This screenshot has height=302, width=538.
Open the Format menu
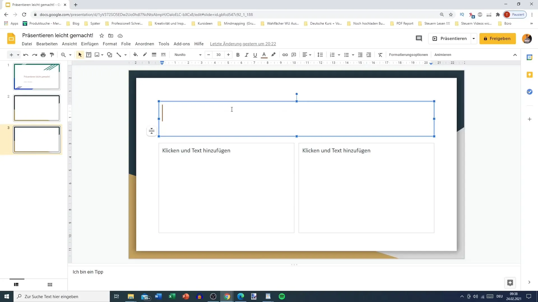click(110, 44)
